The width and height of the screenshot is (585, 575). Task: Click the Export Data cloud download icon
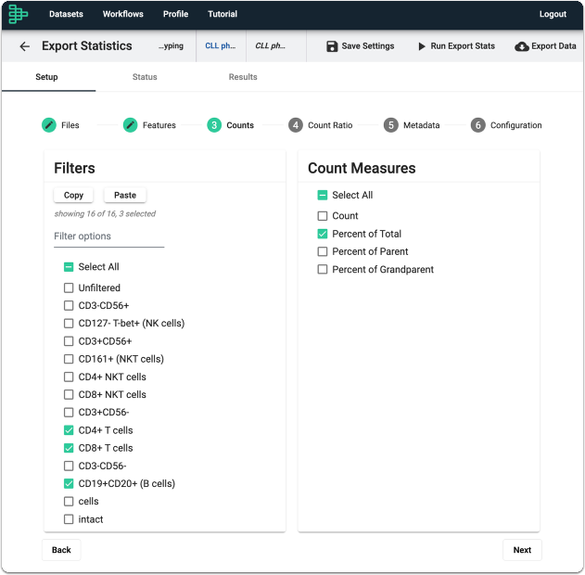522,46
